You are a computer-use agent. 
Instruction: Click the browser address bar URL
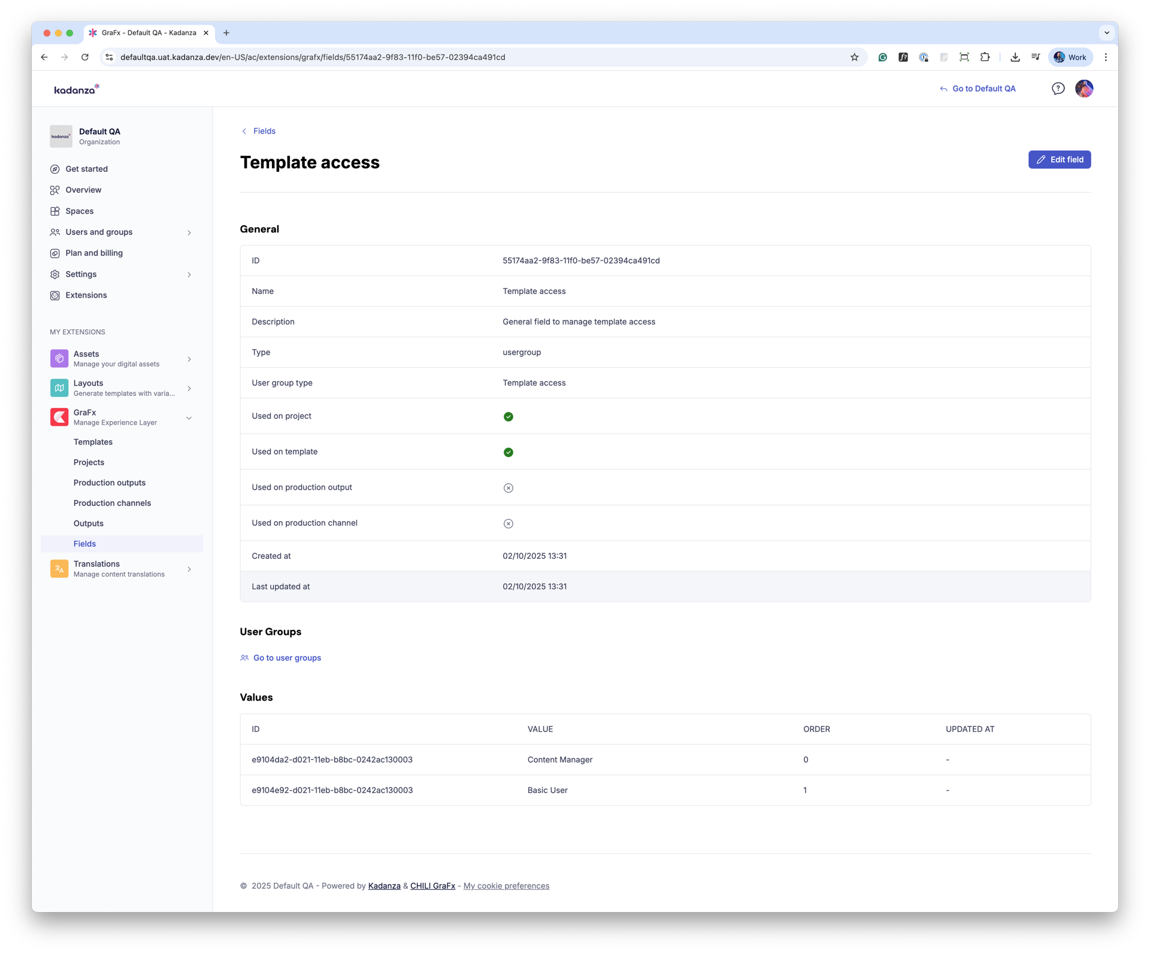[313, 57]
